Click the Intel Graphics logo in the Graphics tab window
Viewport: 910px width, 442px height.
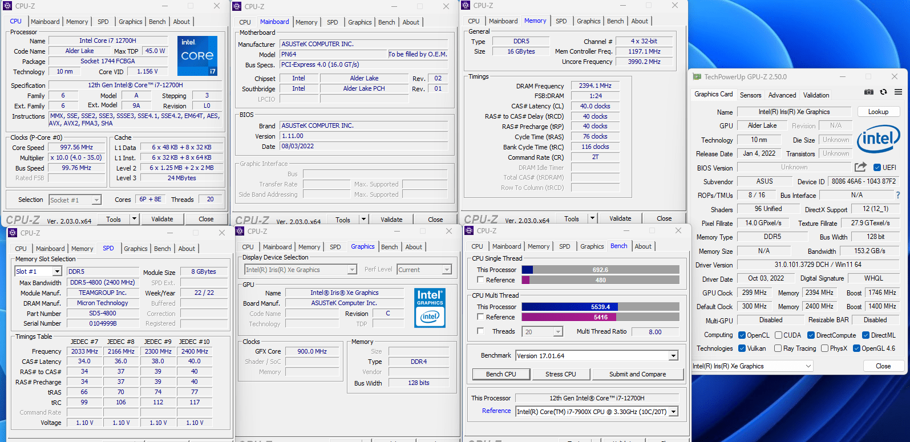[x=430, y=307]
